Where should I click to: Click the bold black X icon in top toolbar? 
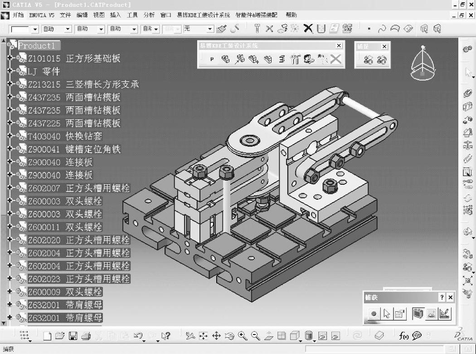coord(308,29)
